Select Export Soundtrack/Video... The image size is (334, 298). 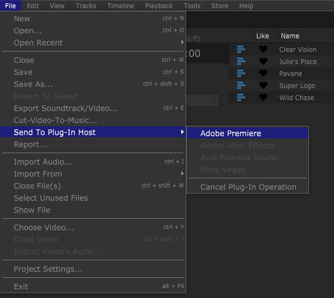tap(93, 108)
